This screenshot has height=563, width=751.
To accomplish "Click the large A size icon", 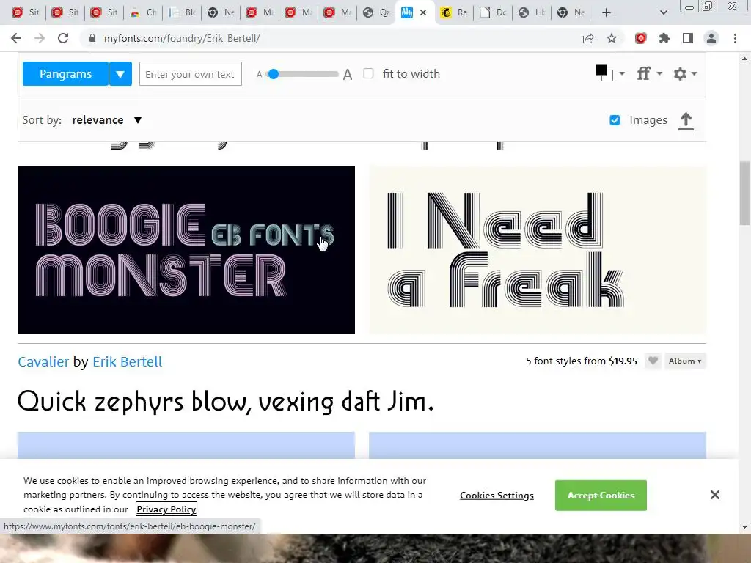I will pos(348,74).
